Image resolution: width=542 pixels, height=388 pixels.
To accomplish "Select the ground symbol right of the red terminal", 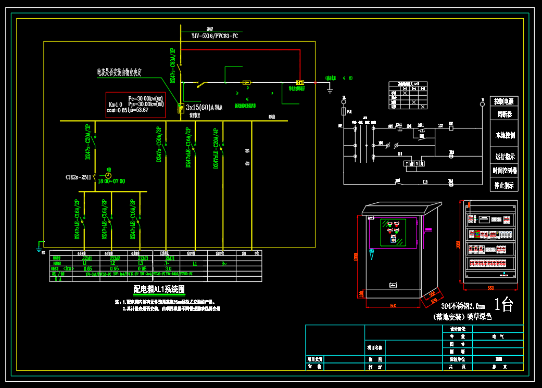I will click(x=330, y=90).
